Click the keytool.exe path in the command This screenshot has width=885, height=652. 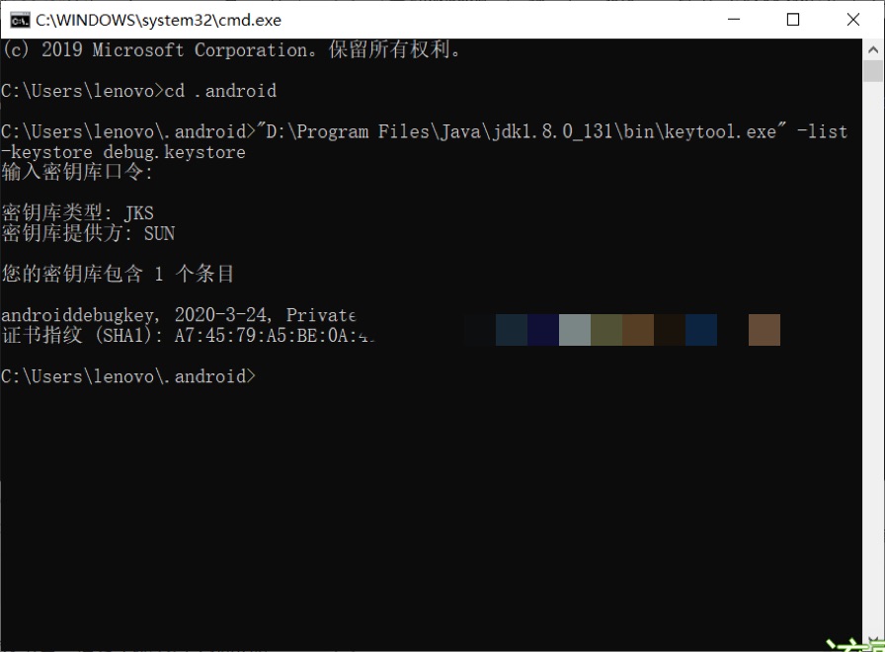click(x=521, y=131)
